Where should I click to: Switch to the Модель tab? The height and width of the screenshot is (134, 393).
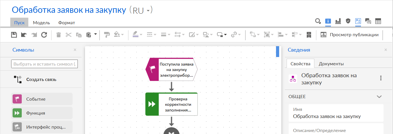[41, 23]
